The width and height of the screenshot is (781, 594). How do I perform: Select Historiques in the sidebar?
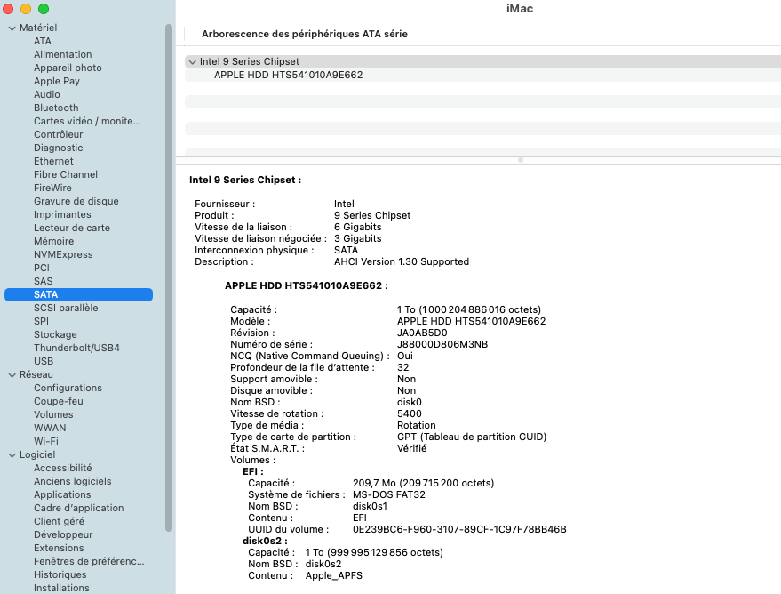coord(60,574)
